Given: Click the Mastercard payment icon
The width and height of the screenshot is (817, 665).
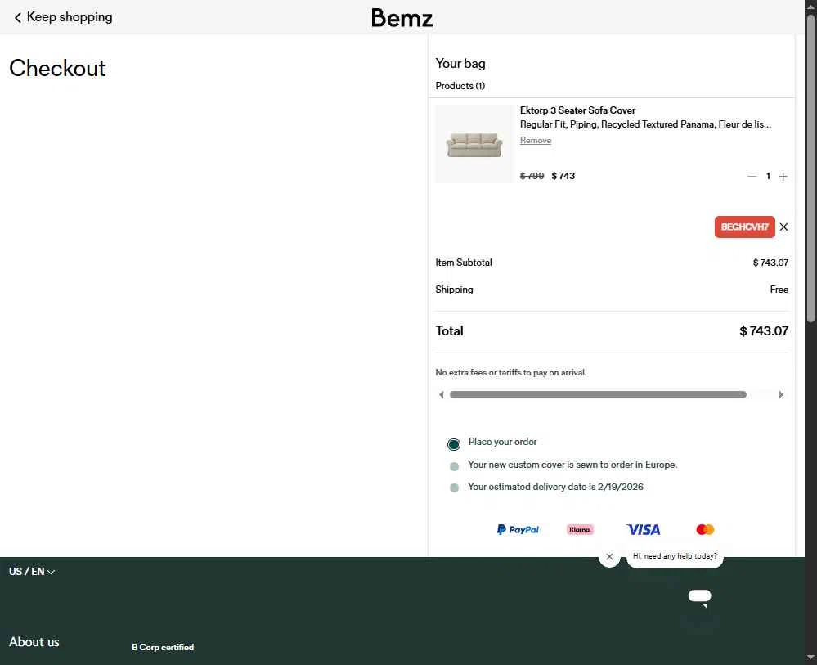Looking at the screenshot, I should click(705, 529).
